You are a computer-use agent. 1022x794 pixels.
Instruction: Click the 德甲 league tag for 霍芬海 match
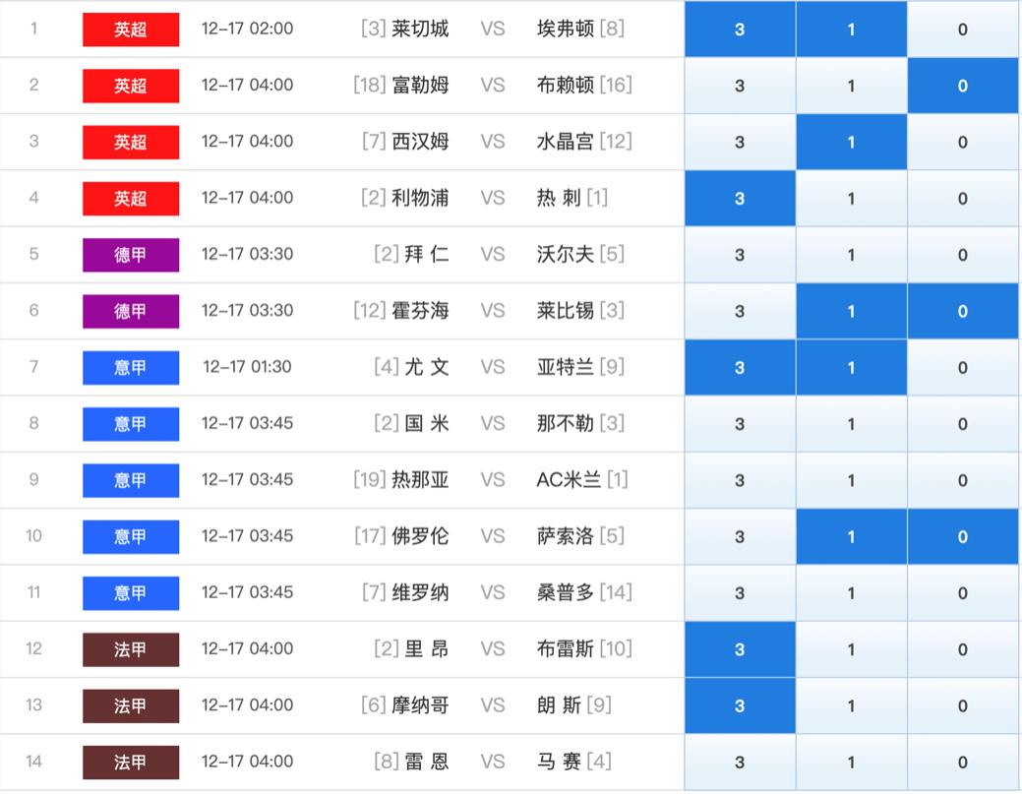(x=131, y=311)
